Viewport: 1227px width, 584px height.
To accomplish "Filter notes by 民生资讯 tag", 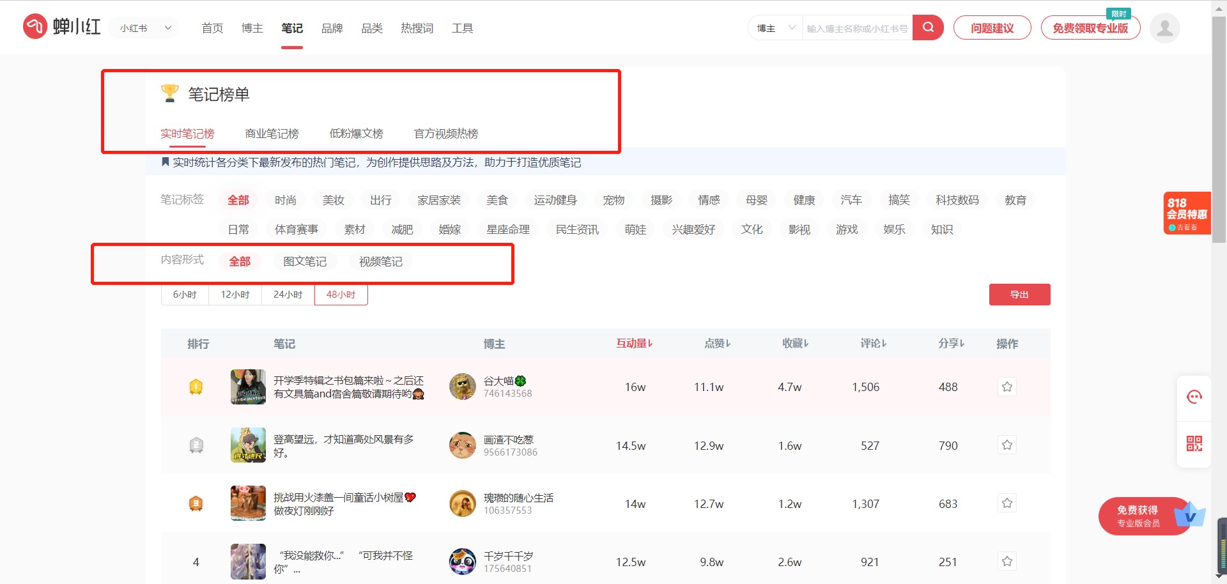I will pos(577,229).
